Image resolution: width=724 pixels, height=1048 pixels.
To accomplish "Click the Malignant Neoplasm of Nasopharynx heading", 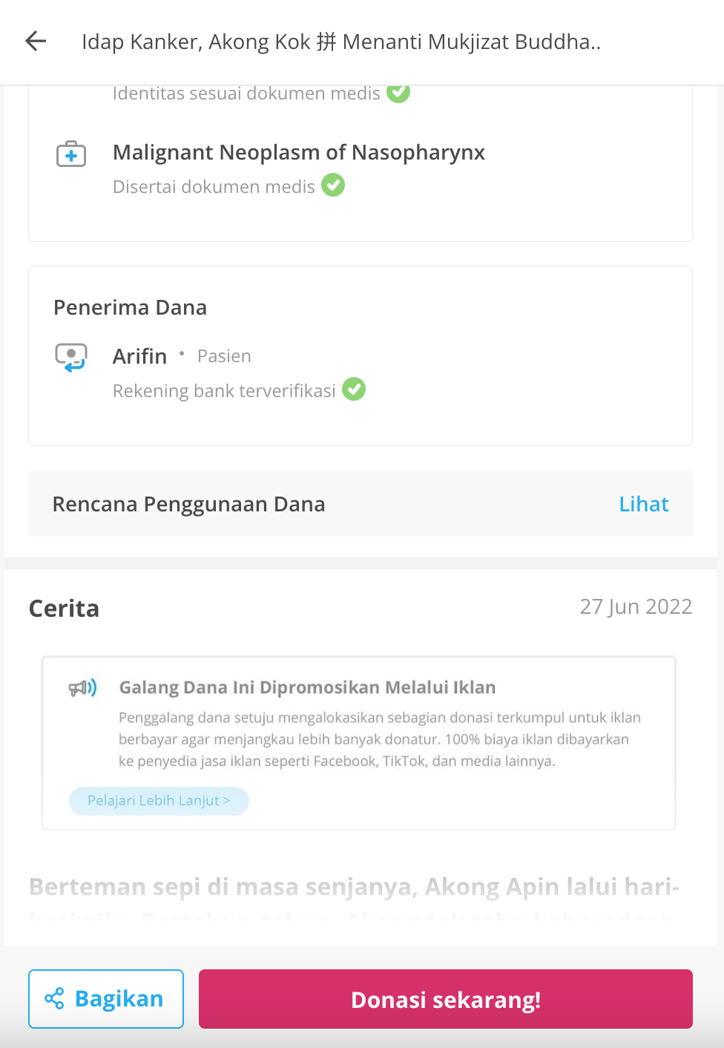I will pos(299,152).
